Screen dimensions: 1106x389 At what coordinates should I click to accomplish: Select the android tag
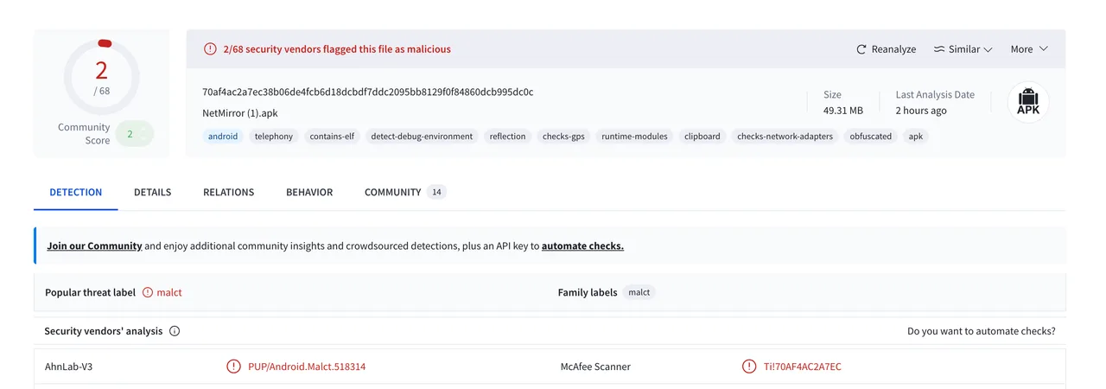[223, 137]
